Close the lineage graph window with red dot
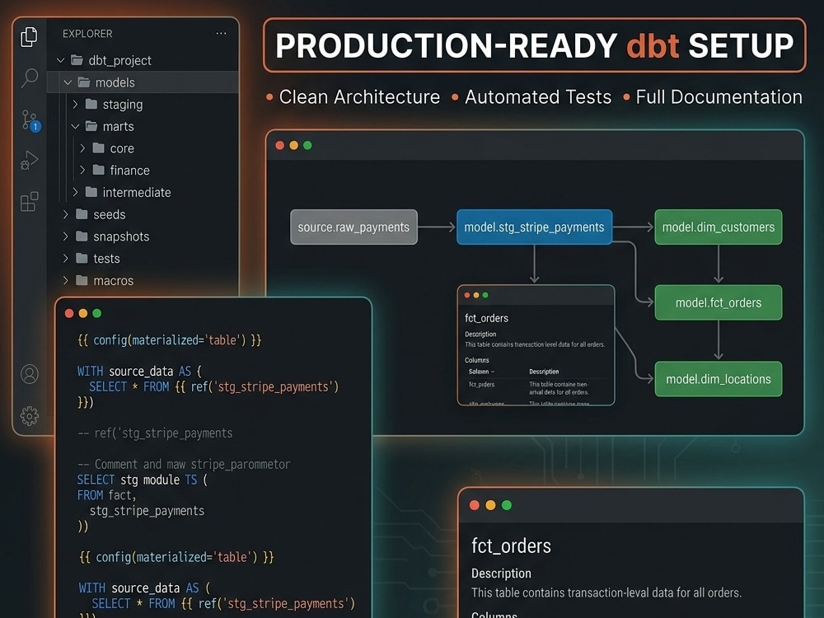Screen dimensions: 824x618 click(280, 146)
